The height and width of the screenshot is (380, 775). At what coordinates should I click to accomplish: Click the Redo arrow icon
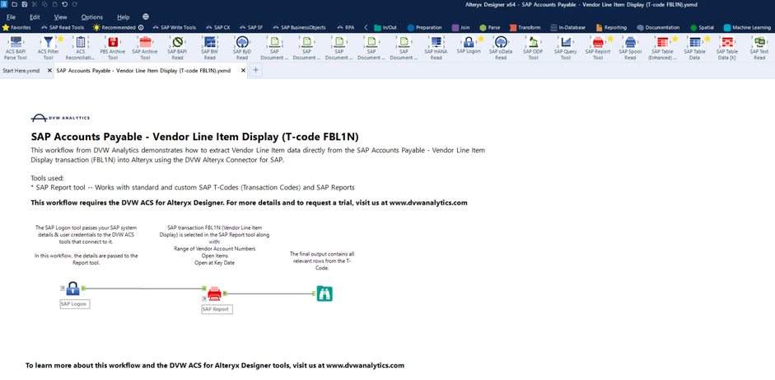click(75, 4)
